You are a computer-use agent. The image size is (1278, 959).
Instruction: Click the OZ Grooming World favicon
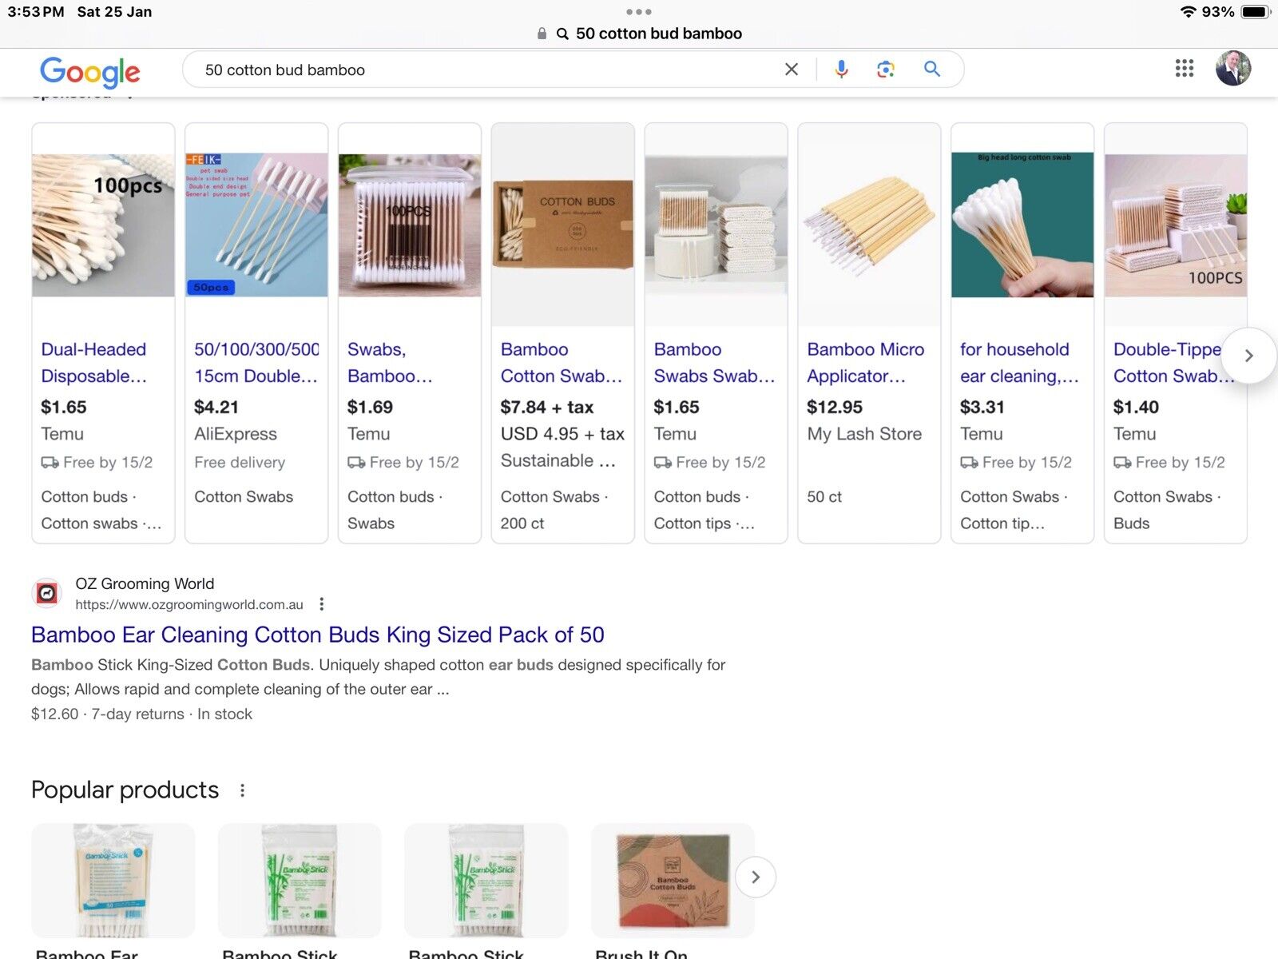click(47, 593)
